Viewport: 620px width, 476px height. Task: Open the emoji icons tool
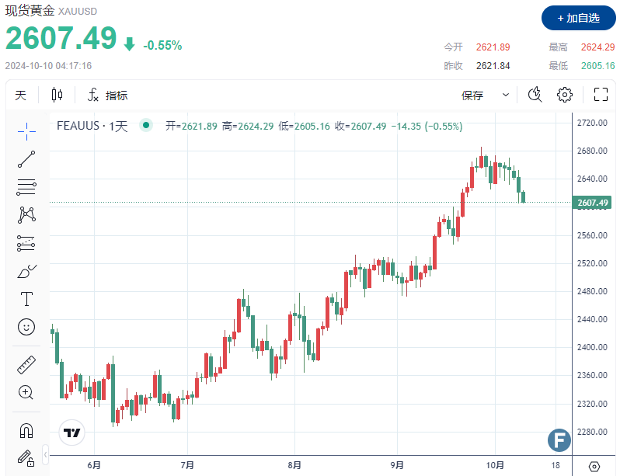click(x=26, y=327)
